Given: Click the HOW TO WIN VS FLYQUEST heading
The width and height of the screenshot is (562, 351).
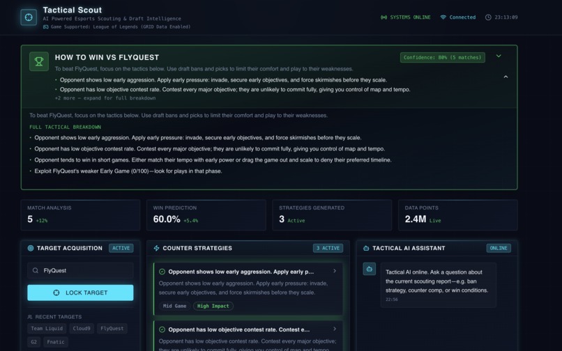Looking at the screenshot, I should [x=107, y=57].
